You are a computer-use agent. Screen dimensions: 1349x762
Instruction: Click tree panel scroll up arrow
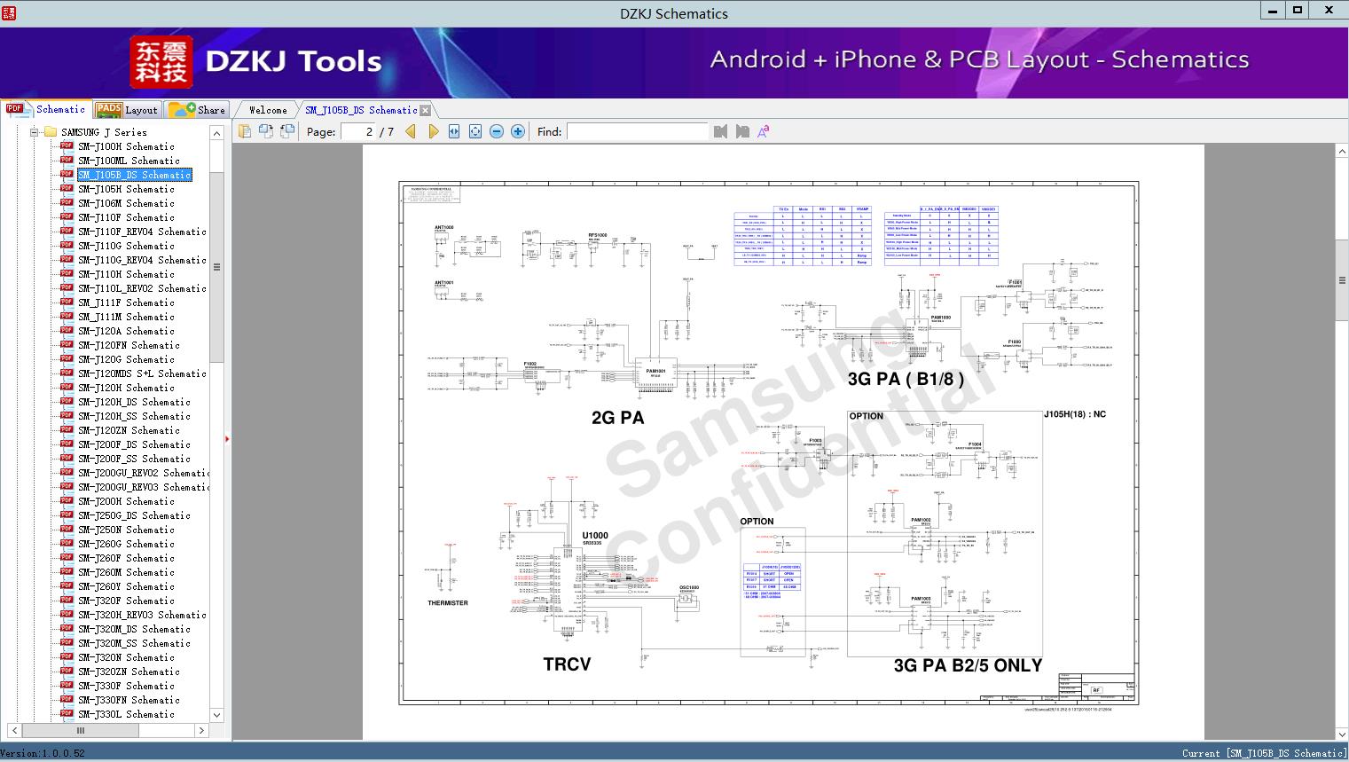click(216, 133)
